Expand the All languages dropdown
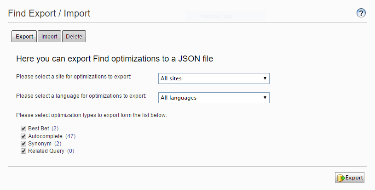This screenshot has height=190, width=375. (213, 98)
